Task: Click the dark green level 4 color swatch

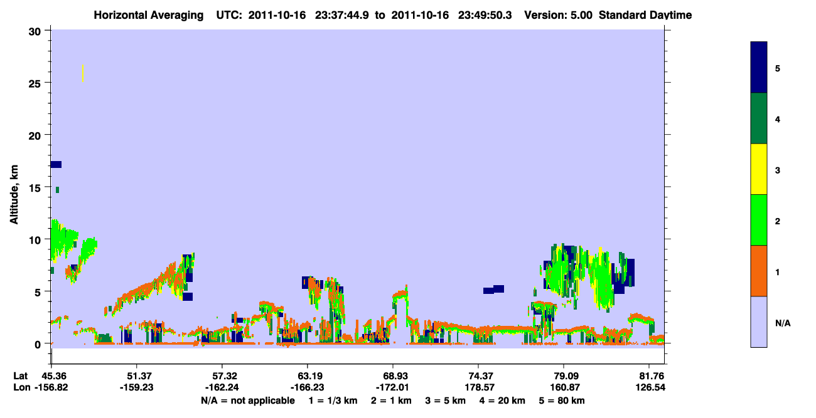Action: (x=758, y=118)
